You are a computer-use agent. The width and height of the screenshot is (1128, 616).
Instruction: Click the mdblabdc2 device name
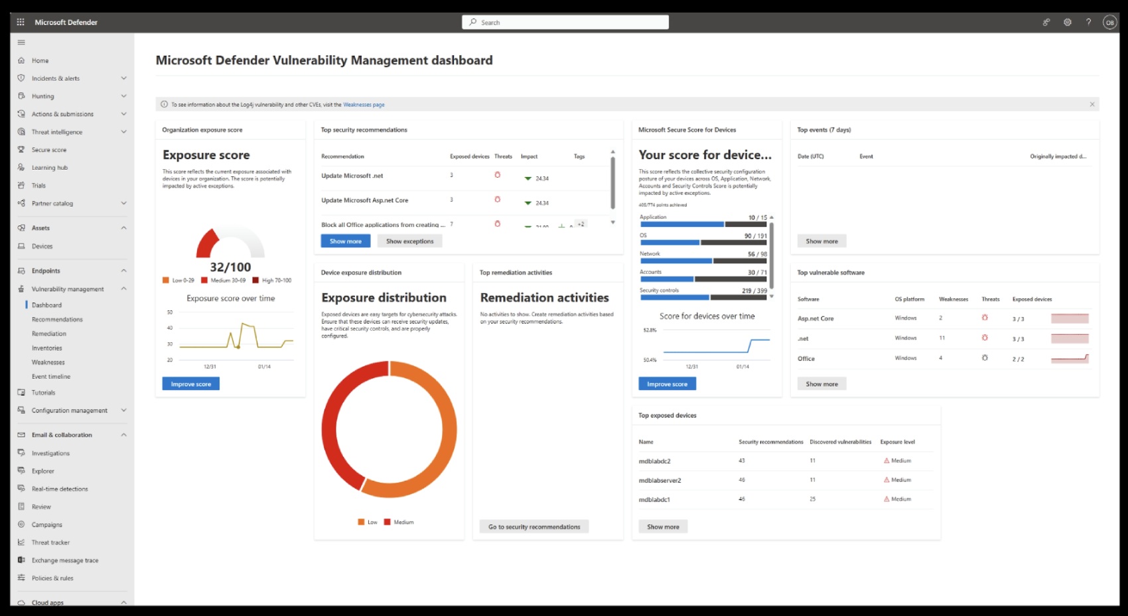click(654, 461)
